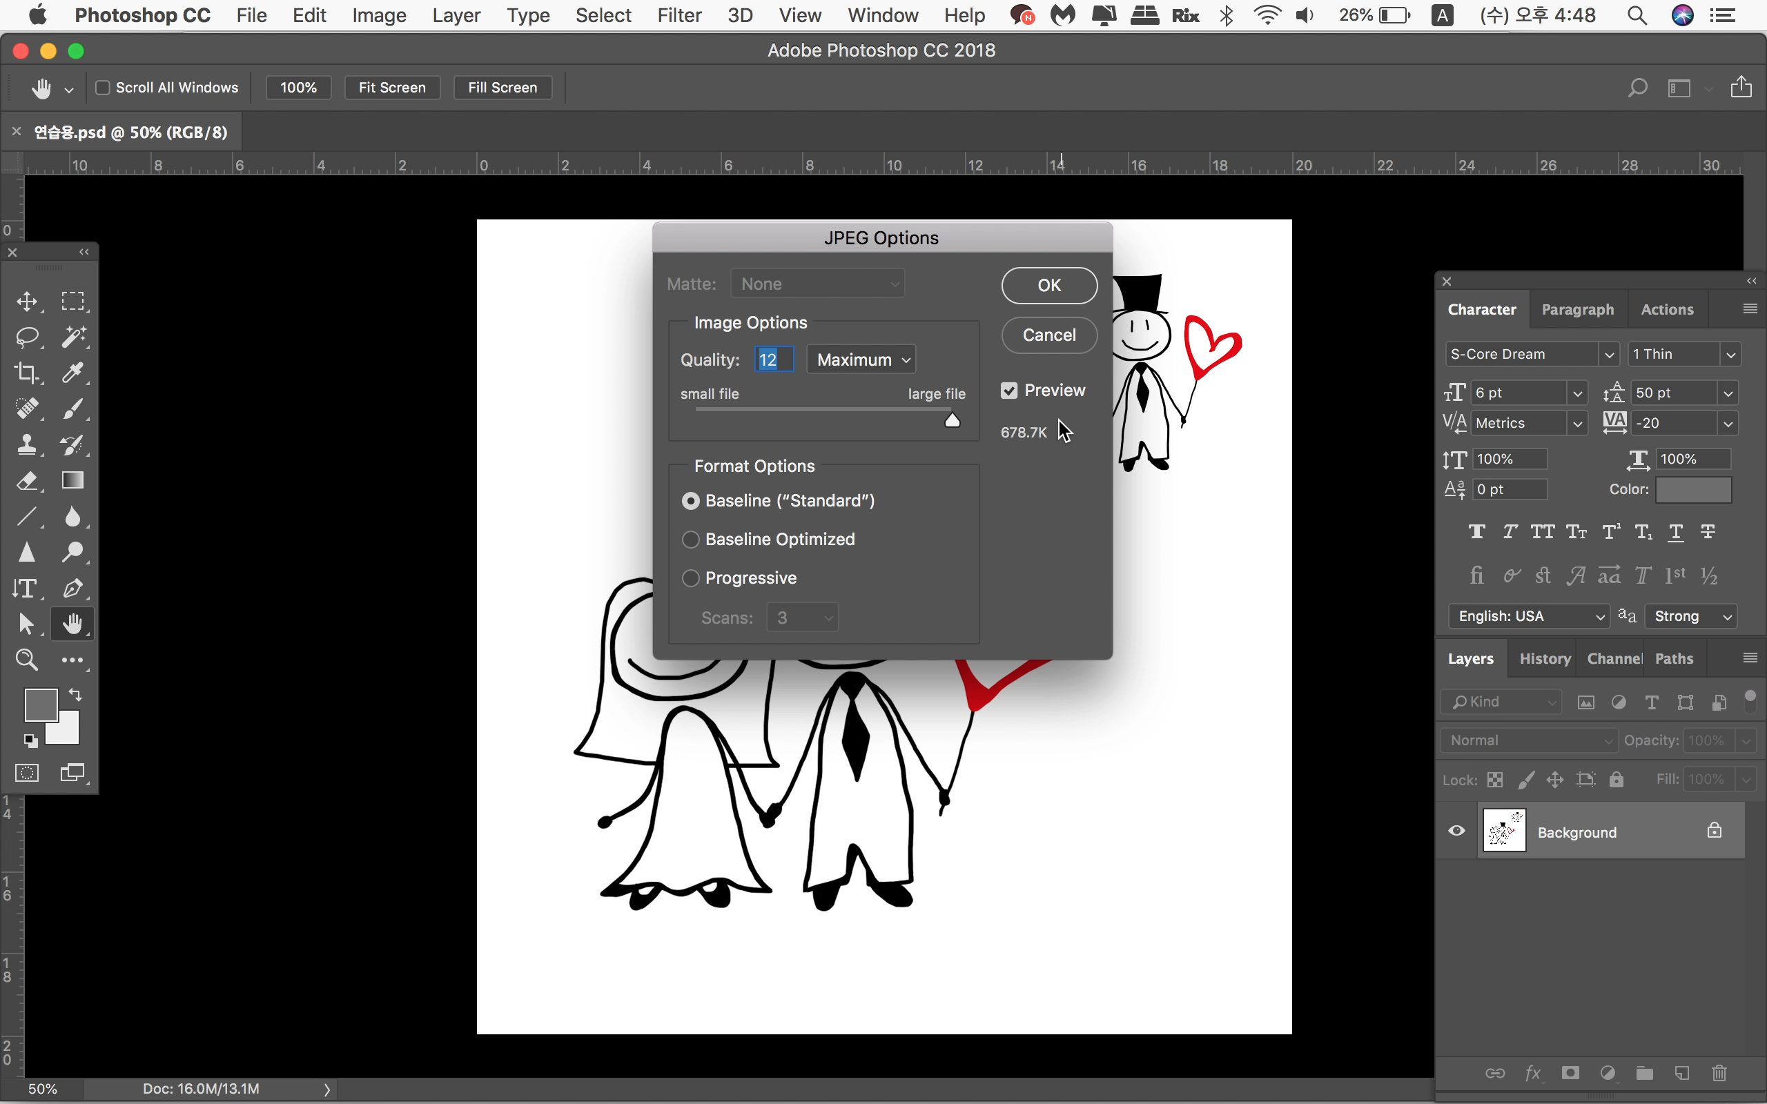Select the Progressive format option
The width and height of the screenshot is (1767, 1104).
pyautogui.click(x=691, y=578)
